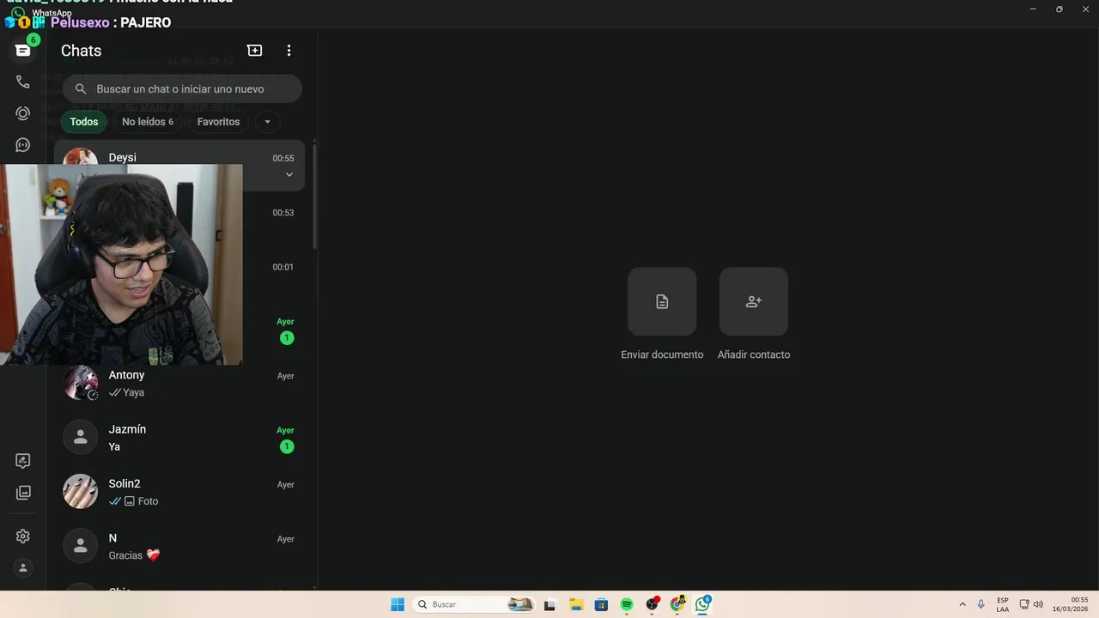Open the Windows Start menu
Screen dimensions: 1099x618
[398, 604]
